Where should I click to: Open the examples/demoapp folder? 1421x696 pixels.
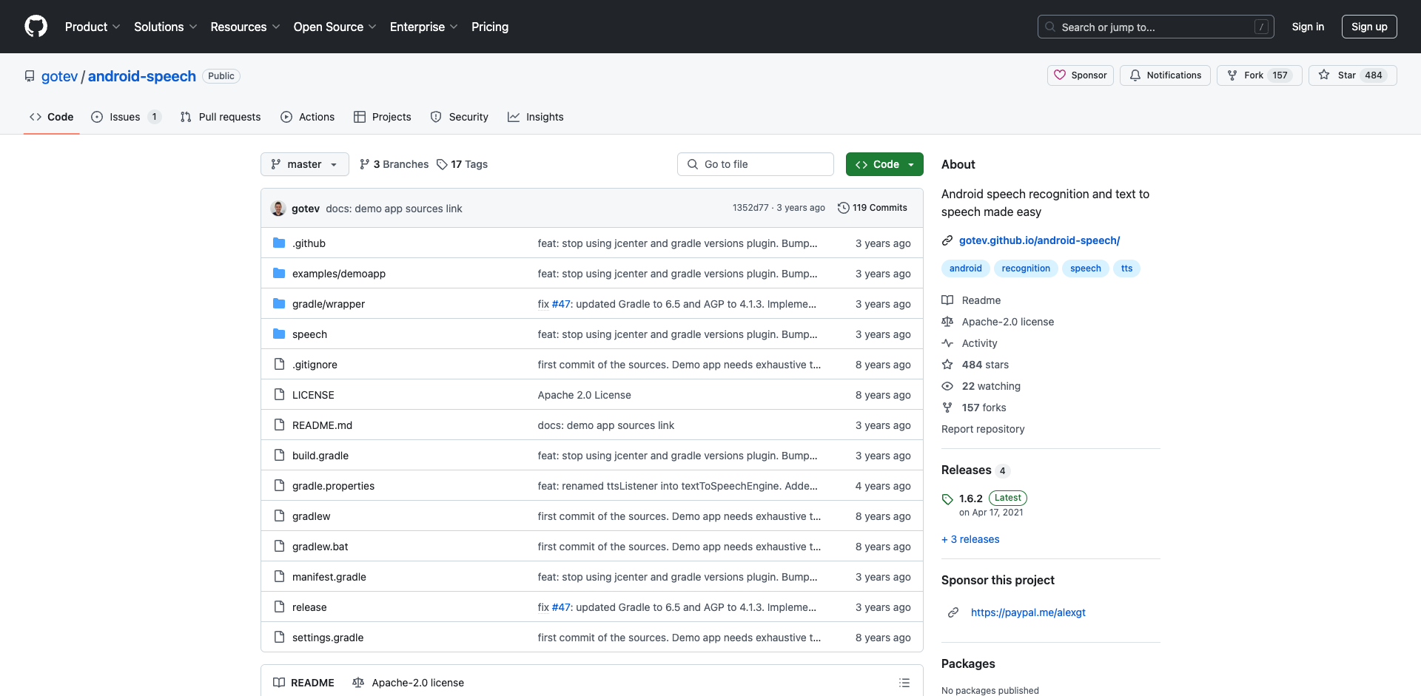click(339, 274)
